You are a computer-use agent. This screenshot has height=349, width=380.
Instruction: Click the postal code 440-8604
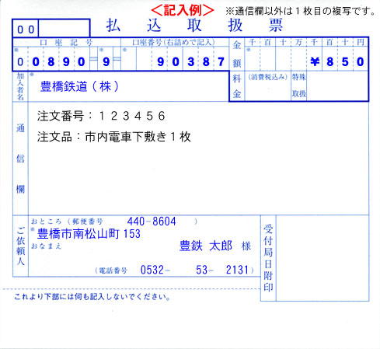(152, 222)
